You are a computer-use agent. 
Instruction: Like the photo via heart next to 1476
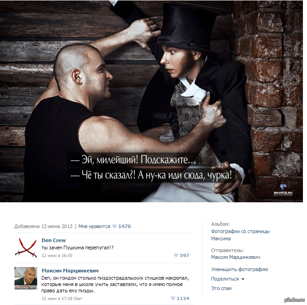pos(115,226)
